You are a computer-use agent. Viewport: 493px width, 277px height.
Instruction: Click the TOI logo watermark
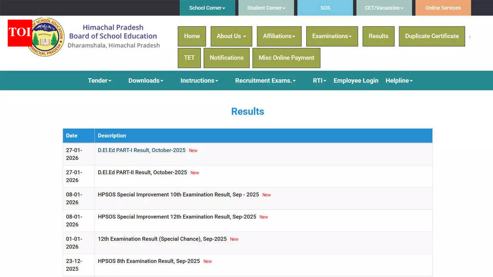pos(20,33)
